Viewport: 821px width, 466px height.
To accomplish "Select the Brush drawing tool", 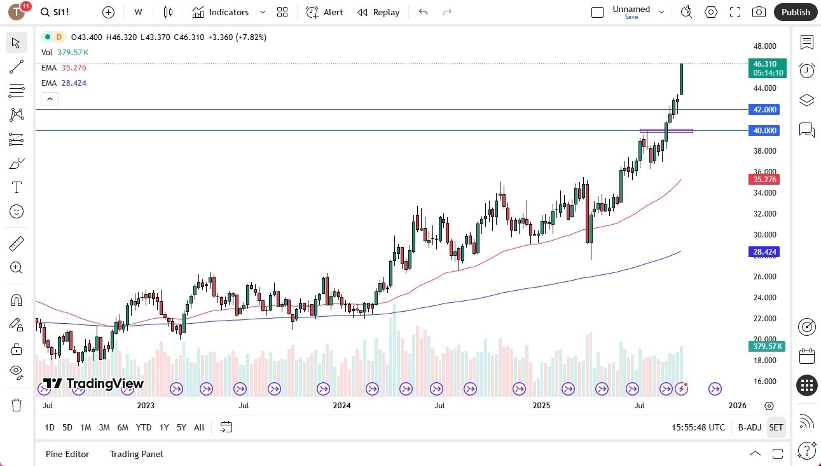I will click(x=16, y=163).
